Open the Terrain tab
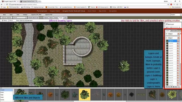This screenshot has height=102, width=182. click(x=56, y=18)
